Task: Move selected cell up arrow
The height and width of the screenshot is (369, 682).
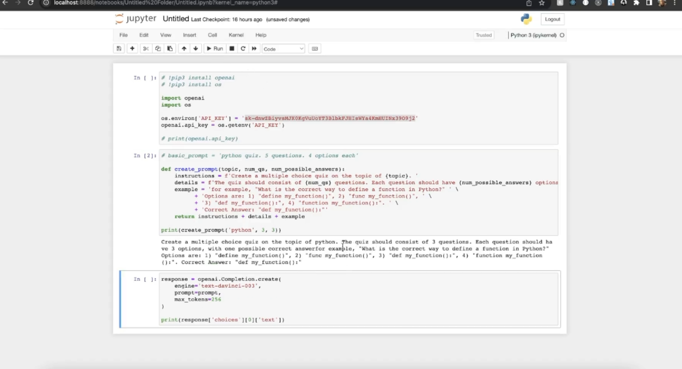Action: [184, 48]
